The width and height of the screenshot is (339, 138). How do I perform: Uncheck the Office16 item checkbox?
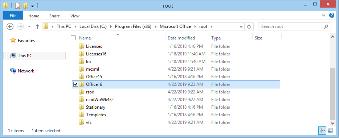pyautogui.click(x=75, y=84)
